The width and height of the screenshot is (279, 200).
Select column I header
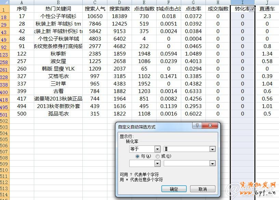[242, 2]
